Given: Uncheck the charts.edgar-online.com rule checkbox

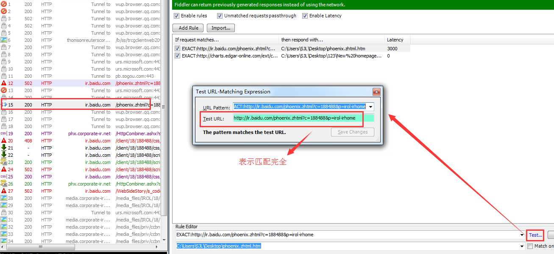Looking at the screenshot, I should (x=178, y=56).
